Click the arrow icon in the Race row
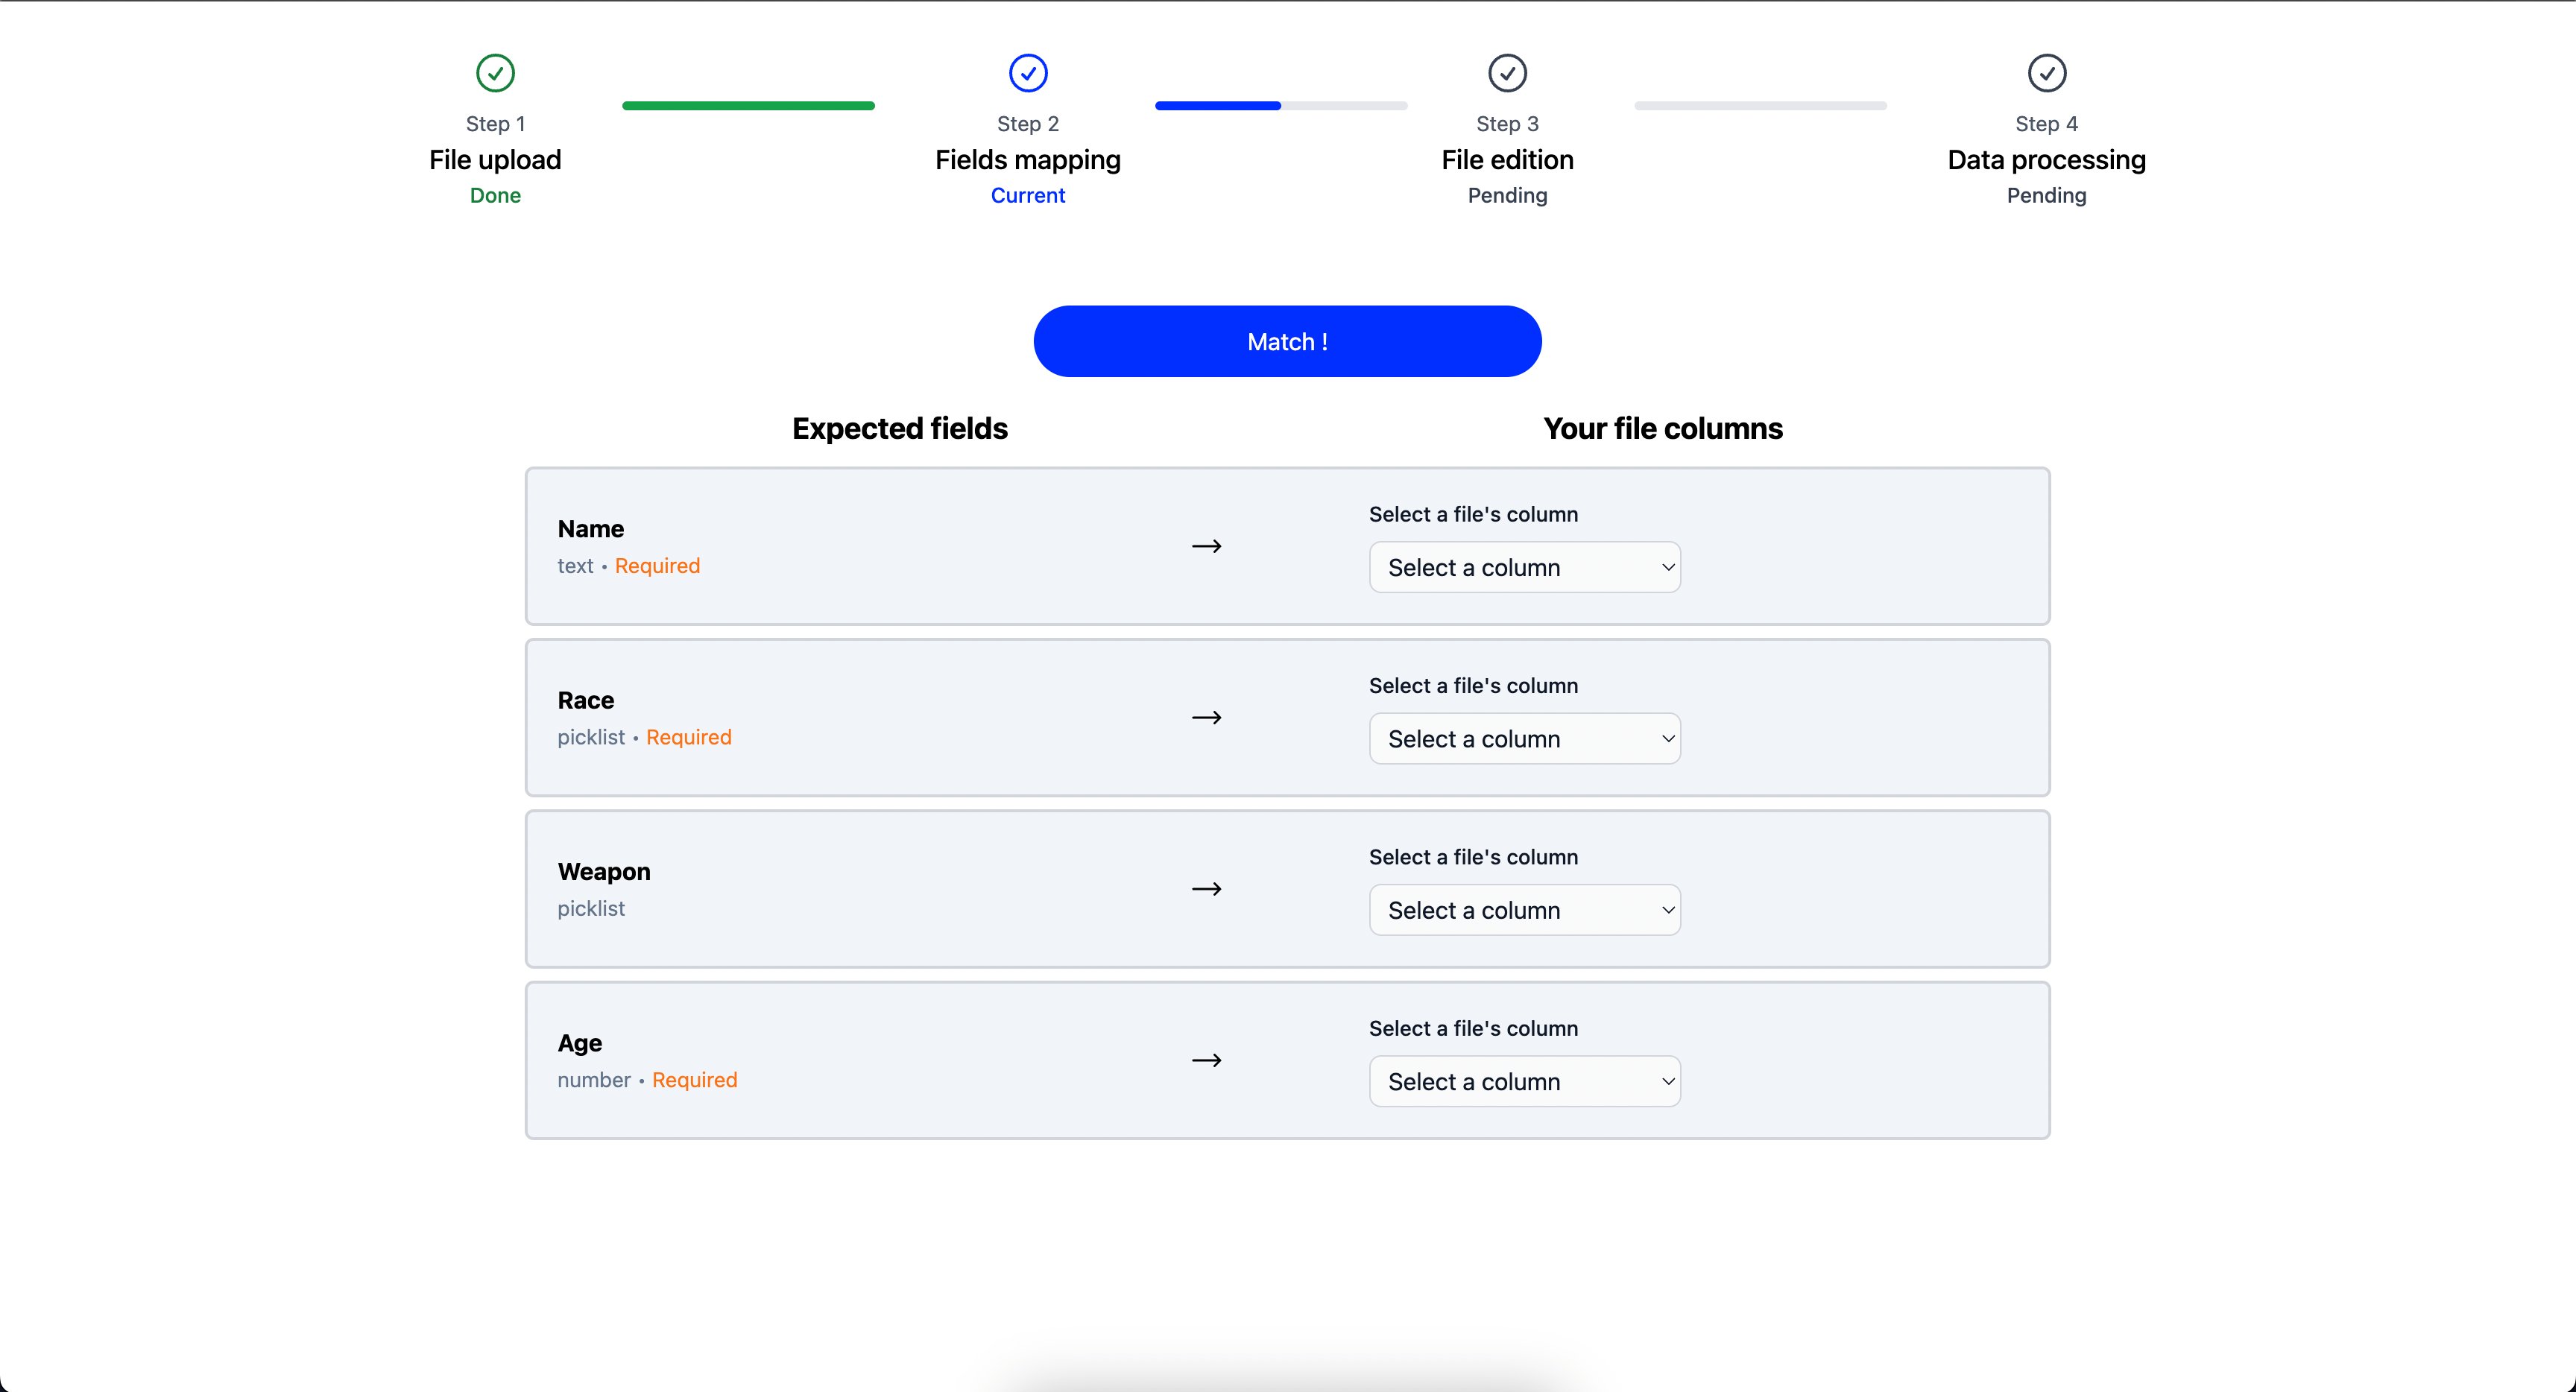The image size is (2576, 1392). [x=1207, y=717]
